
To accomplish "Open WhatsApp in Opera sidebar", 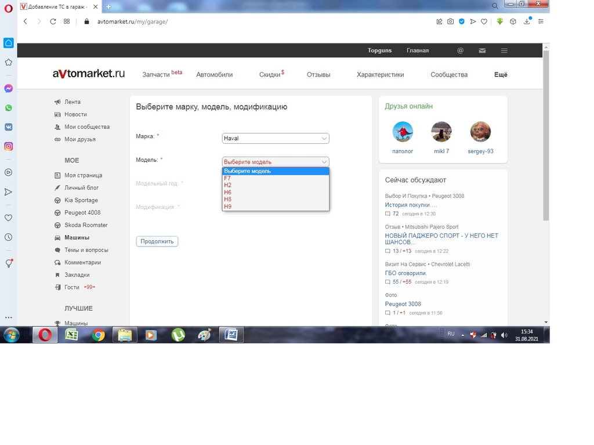I will click(8, 108).
